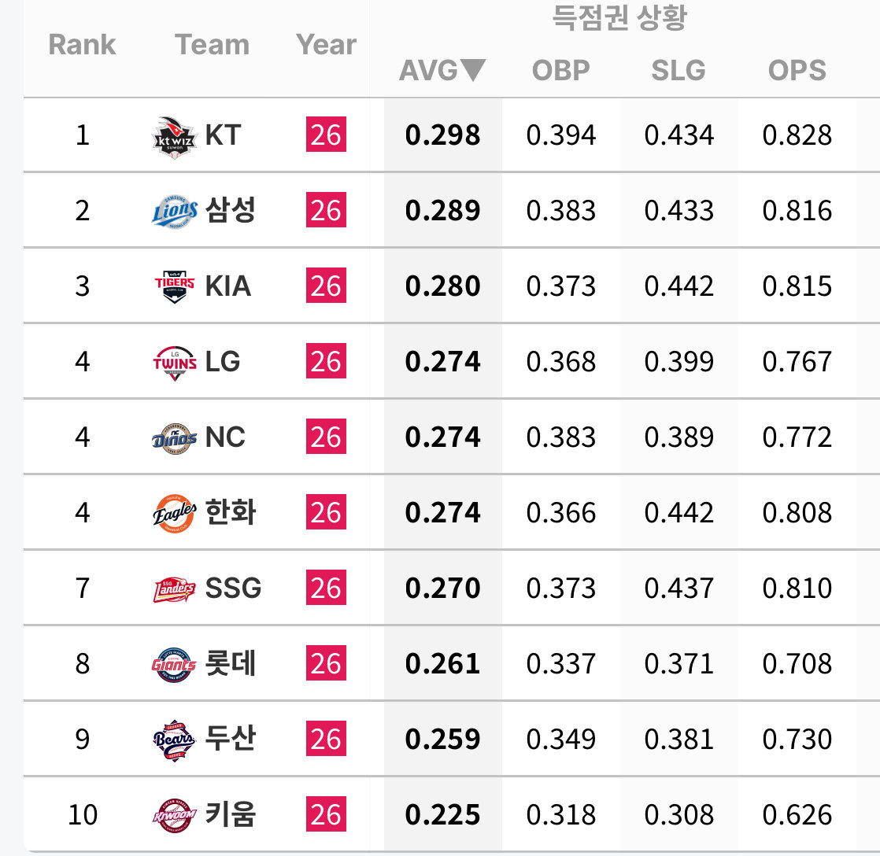The height and width of the screenshot is (856, 880).
Task: Select the 26 year badge in 키움 row
Action: pyautogui.click(x=326, y=814)
